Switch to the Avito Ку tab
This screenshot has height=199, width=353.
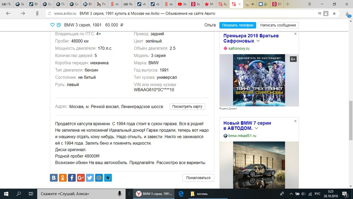click(x=223, y=4)
